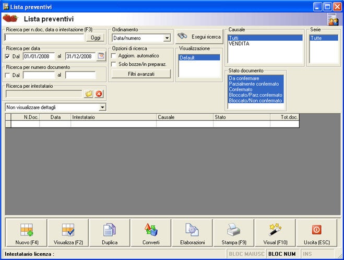Viewport: 344px width, 260px height.
Task: Click BLOC NUM status bar indicator
Action: (282, 254)
